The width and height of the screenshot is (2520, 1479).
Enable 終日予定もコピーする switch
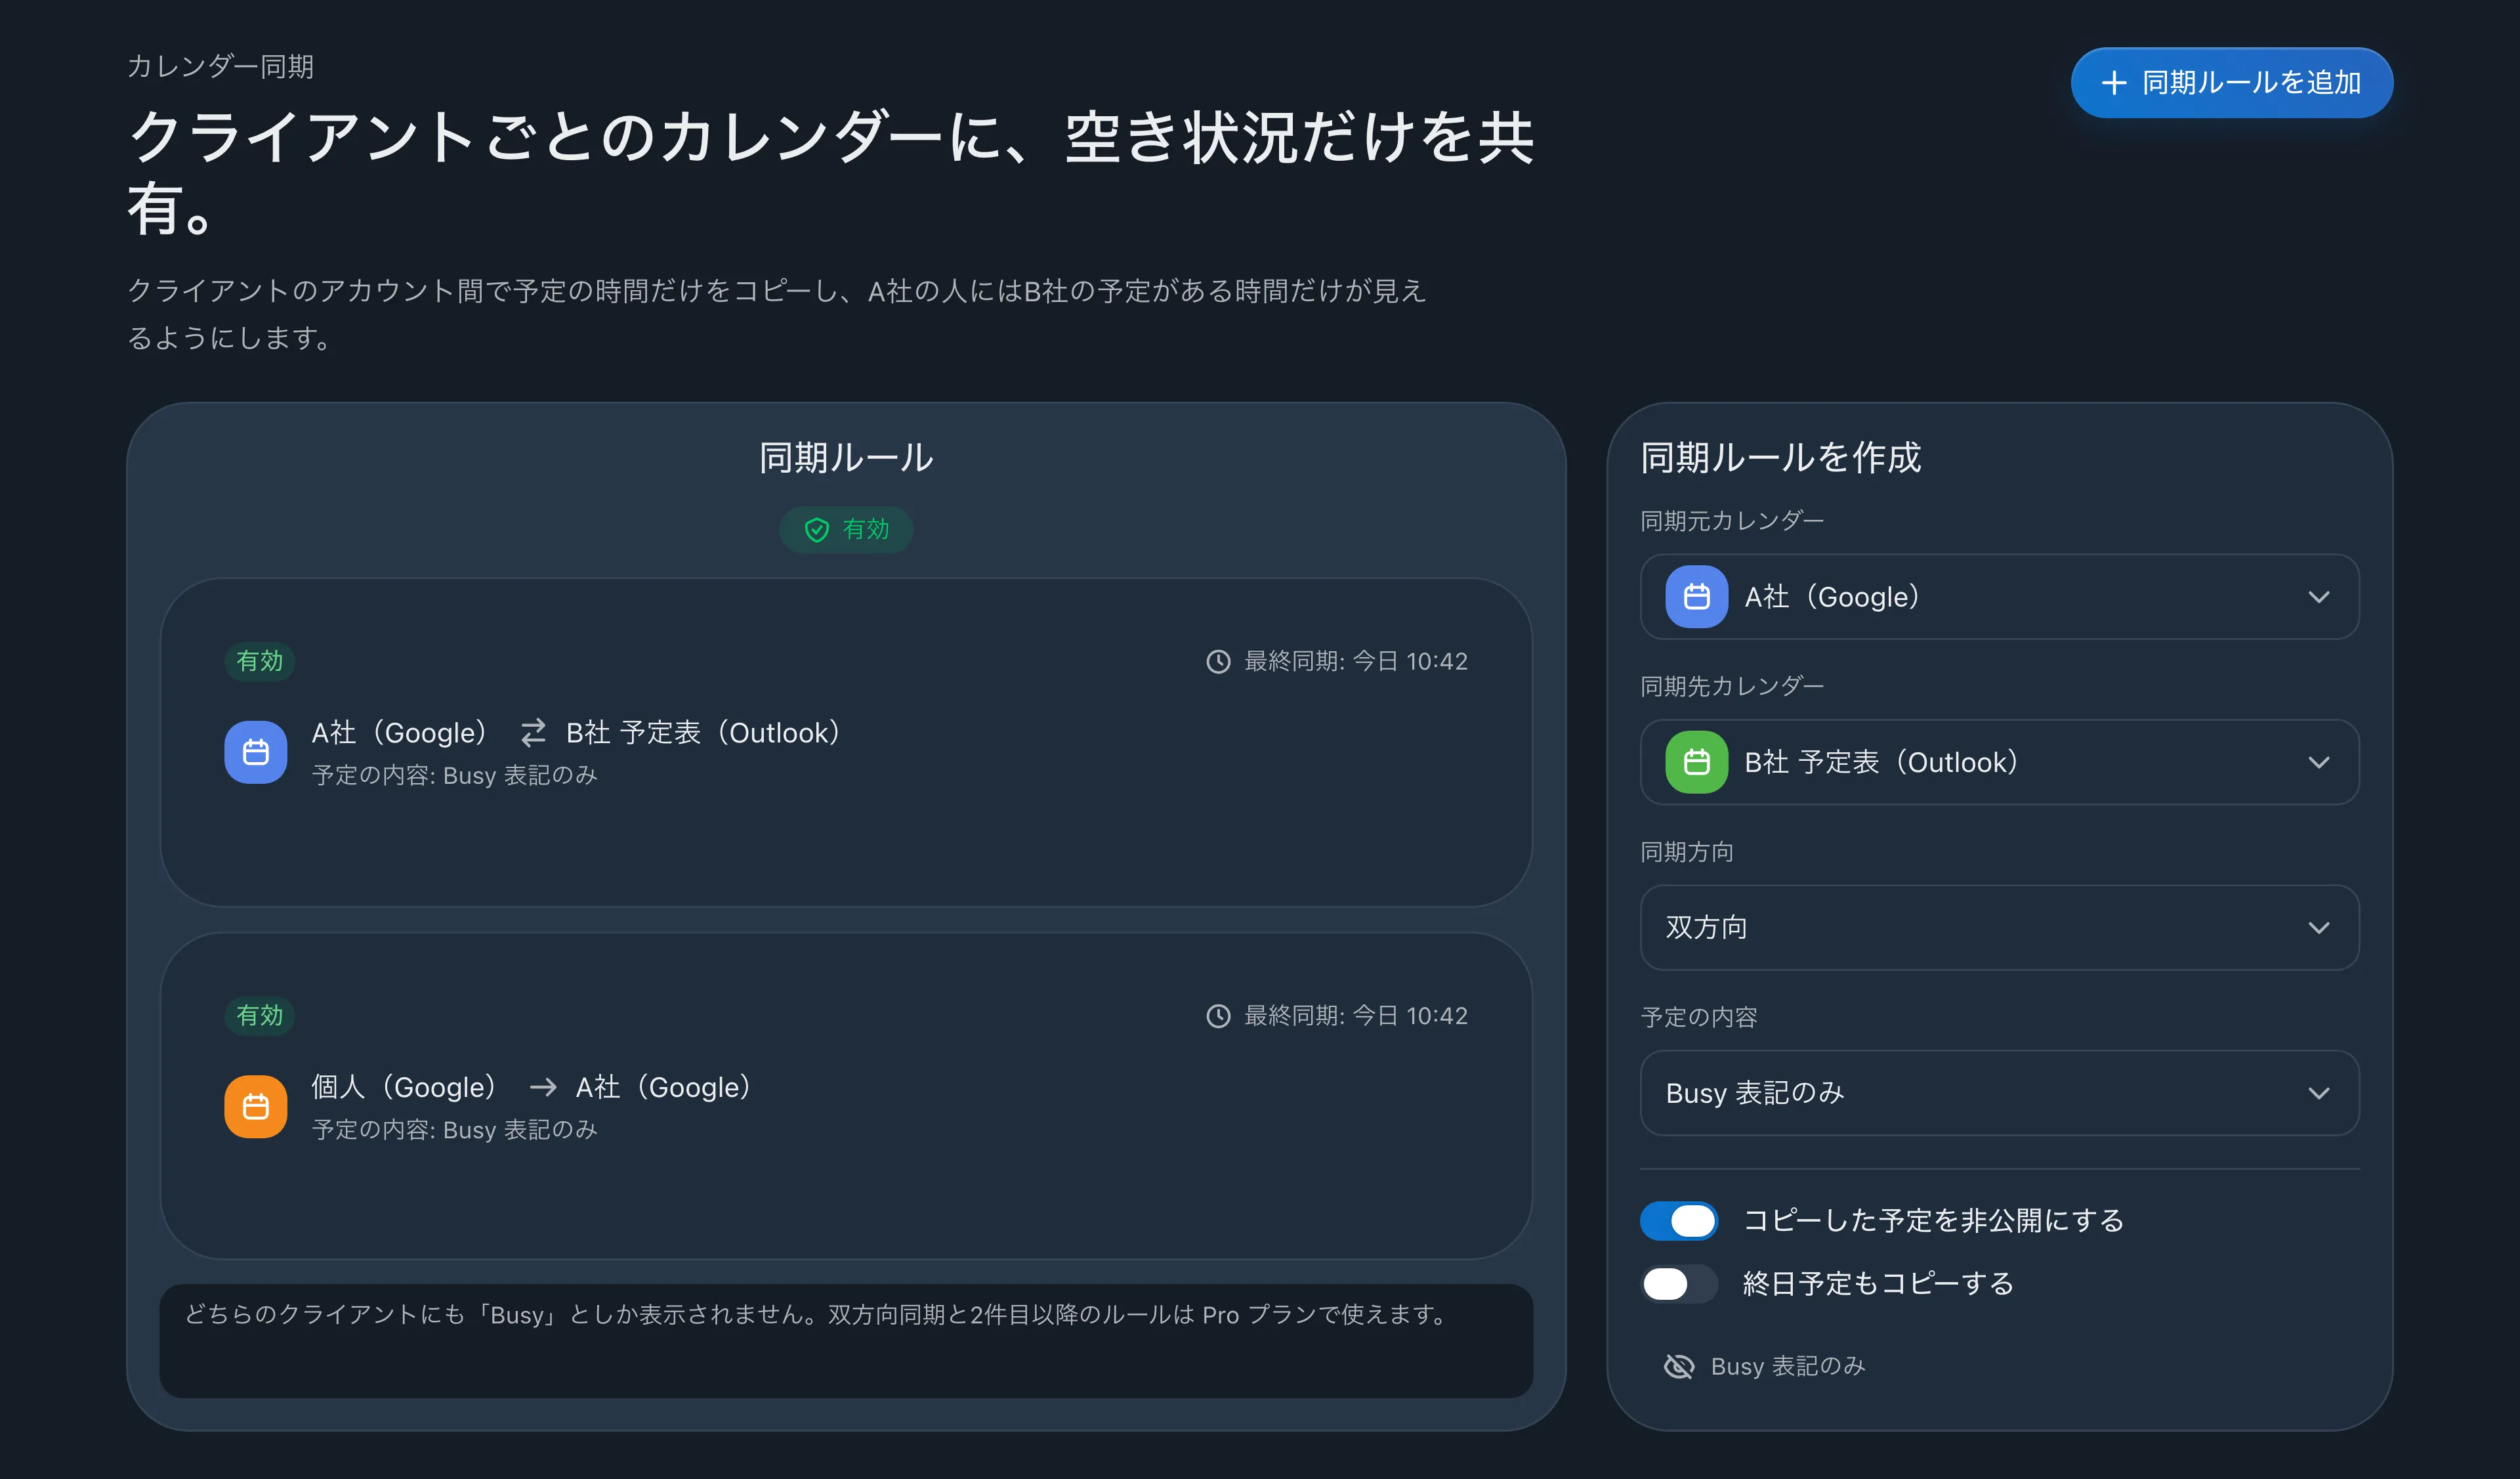tap(1679, 1283)
